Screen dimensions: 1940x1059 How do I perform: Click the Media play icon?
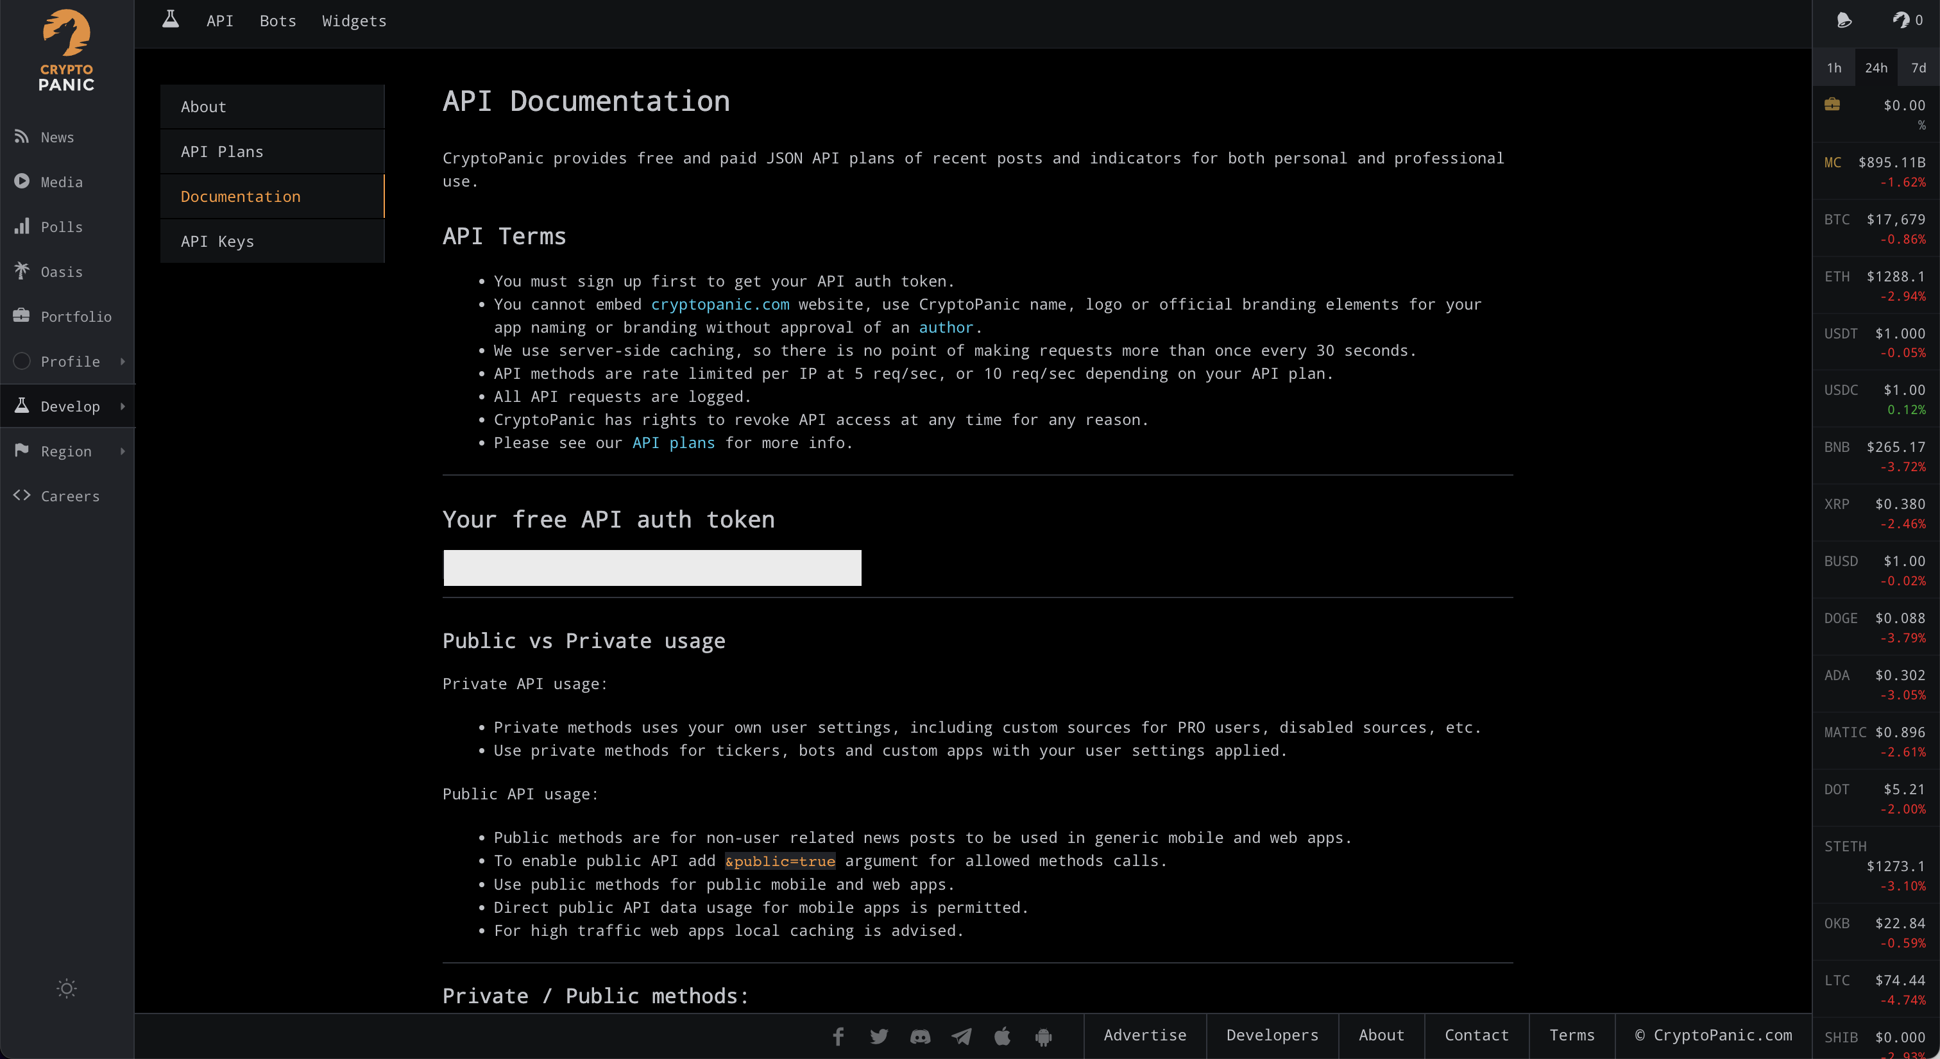click(22, 181)
